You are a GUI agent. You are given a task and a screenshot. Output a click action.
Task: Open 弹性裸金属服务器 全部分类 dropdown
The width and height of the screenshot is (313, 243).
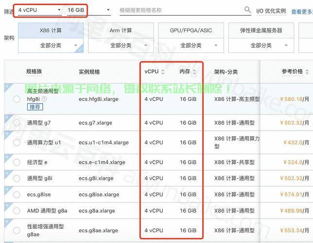point(261,45)
